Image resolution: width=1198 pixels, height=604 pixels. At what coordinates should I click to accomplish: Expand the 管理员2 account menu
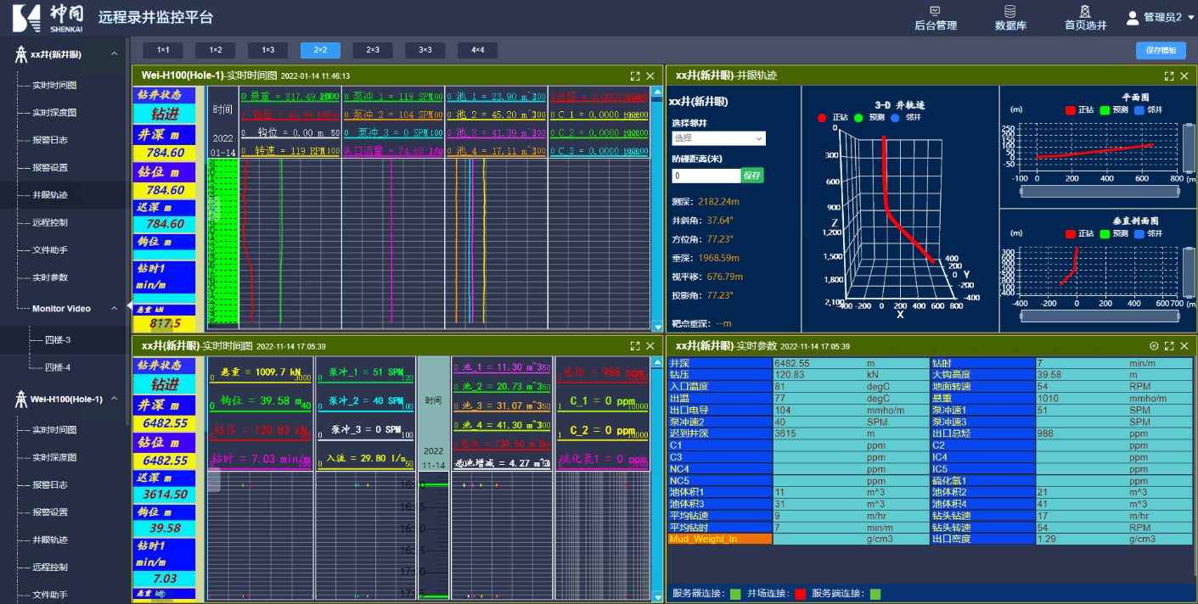[x=1161, y=17]
